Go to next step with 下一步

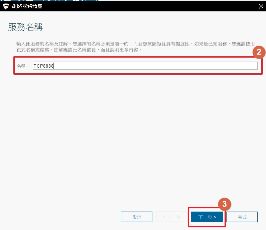[x=207, y=217]
